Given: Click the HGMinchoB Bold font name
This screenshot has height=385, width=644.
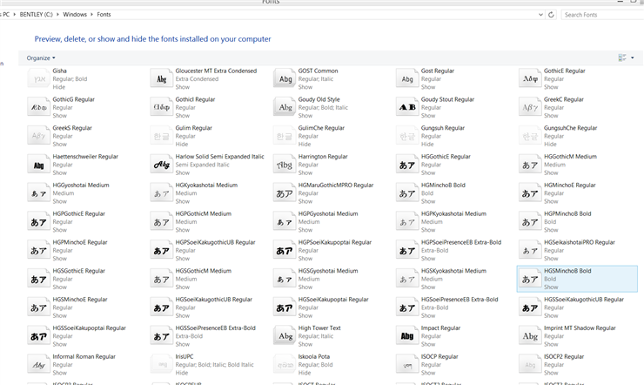Looking at the screenshot, I should tap(443, 186).
